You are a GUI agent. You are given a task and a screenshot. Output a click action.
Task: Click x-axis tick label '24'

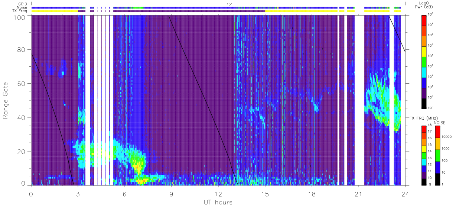coord(405,194)
